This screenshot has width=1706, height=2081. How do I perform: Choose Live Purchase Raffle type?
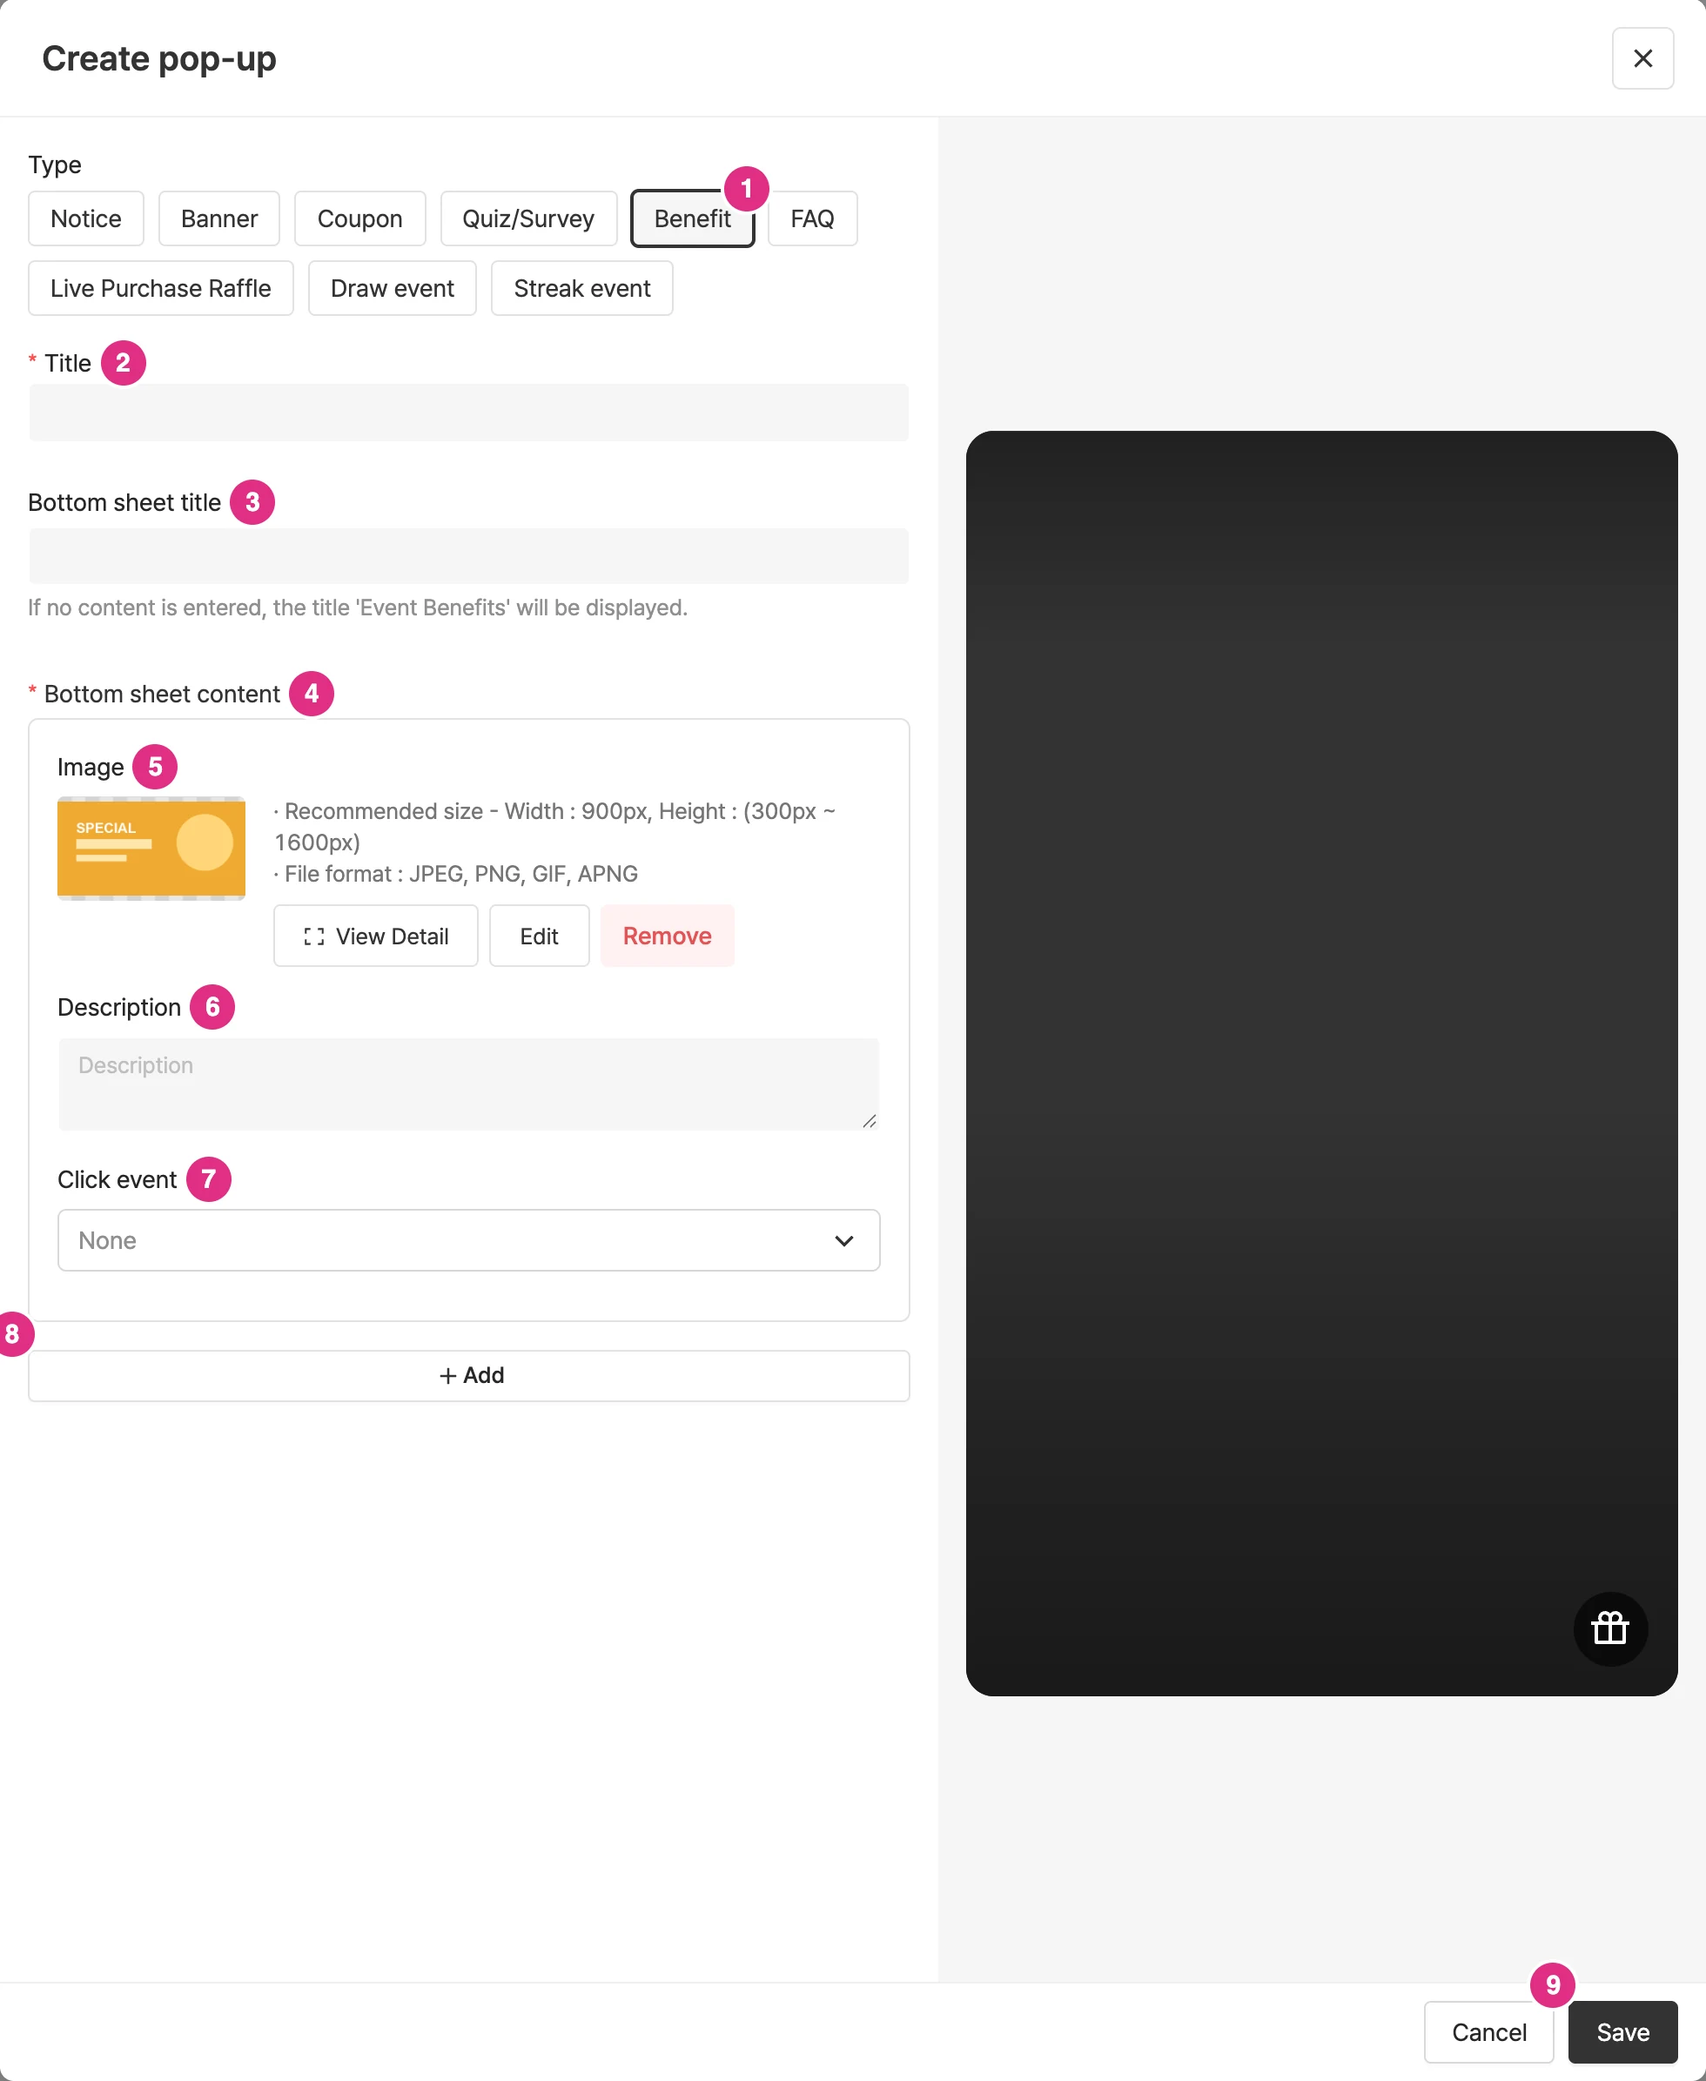pyautogui.click(x=160, y=288)
